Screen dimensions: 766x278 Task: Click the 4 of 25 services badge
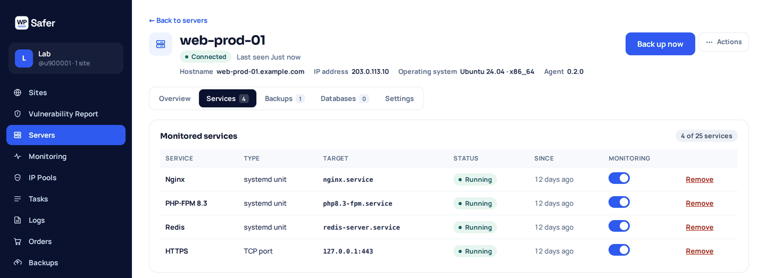pos(706,136)
